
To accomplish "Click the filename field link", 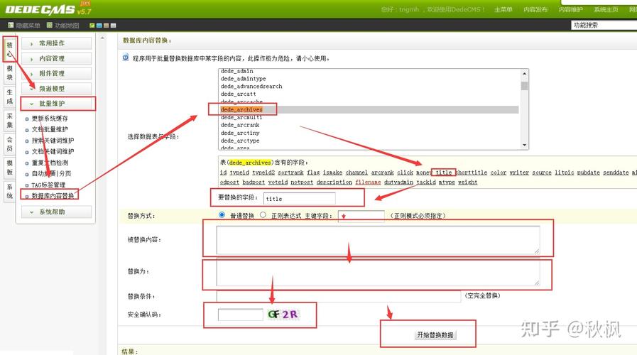I will coord(368,182).
